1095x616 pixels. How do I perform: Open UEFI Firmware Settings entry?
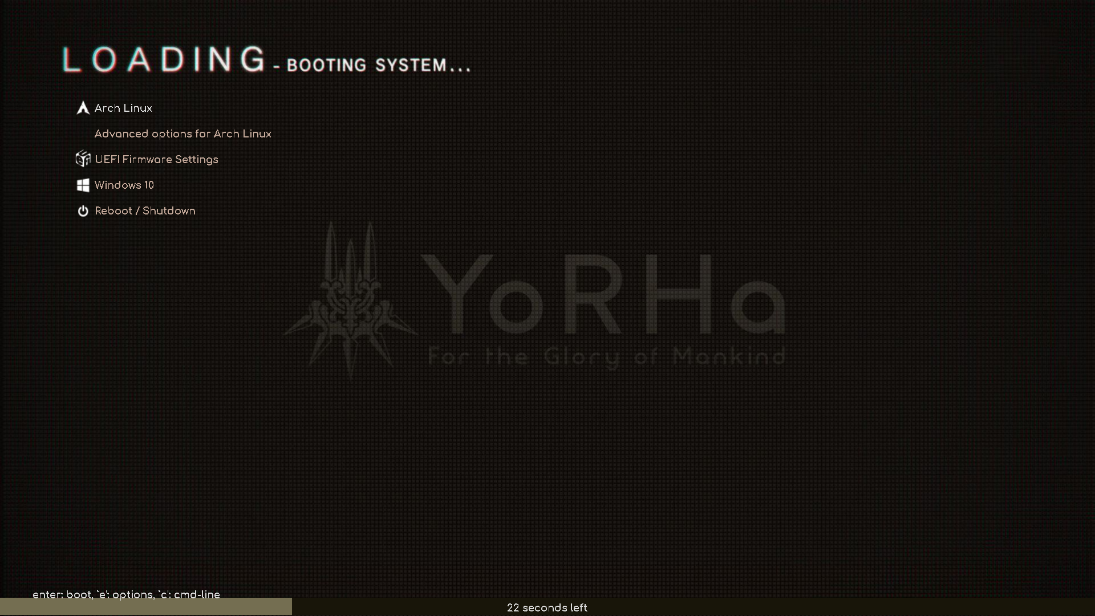click(156, 160)
